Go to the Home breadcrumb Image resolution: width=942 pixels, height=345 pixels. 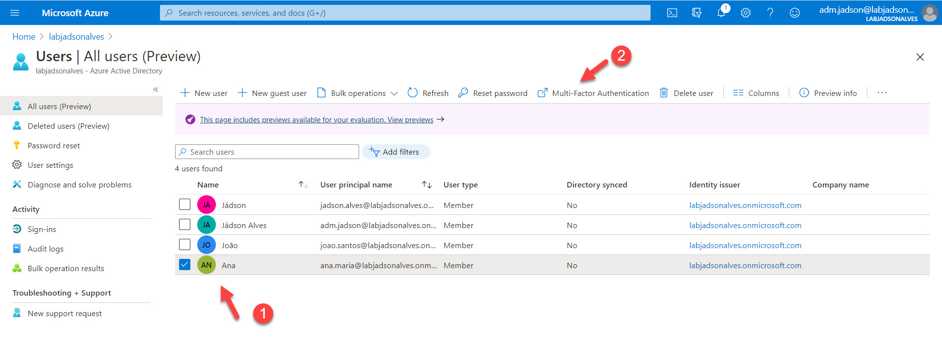click(x=24, y=37)
